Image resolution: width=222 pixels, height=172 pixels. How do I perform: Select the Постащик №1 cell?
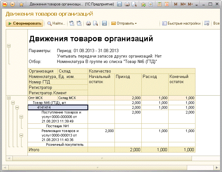pyautogui.click(x=58, y=126)
